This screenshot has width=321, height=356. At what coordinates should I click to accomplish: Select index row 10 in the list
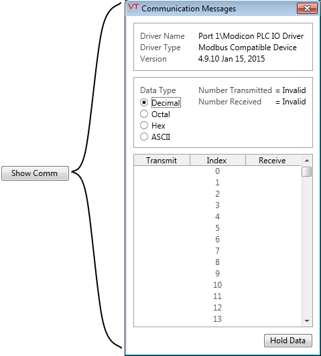[x=218, y=284]
